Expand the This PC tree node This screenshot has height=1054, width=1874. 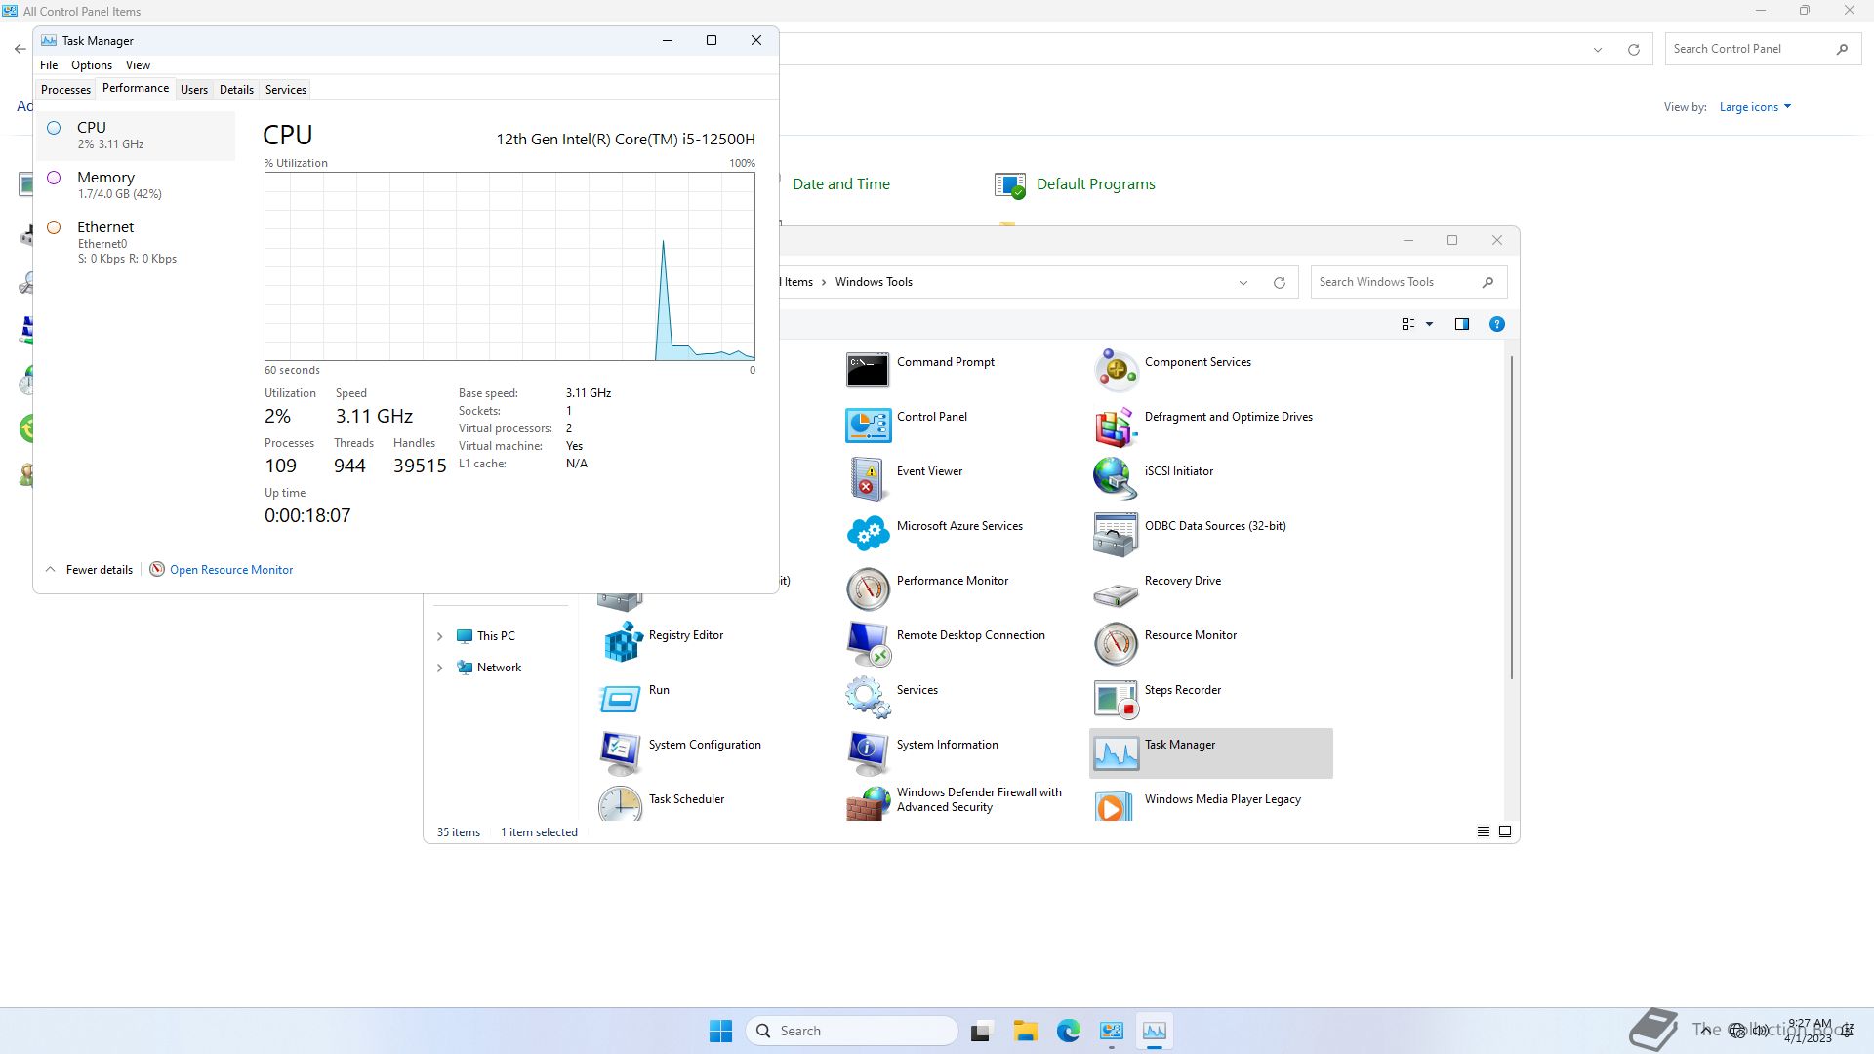439,636
